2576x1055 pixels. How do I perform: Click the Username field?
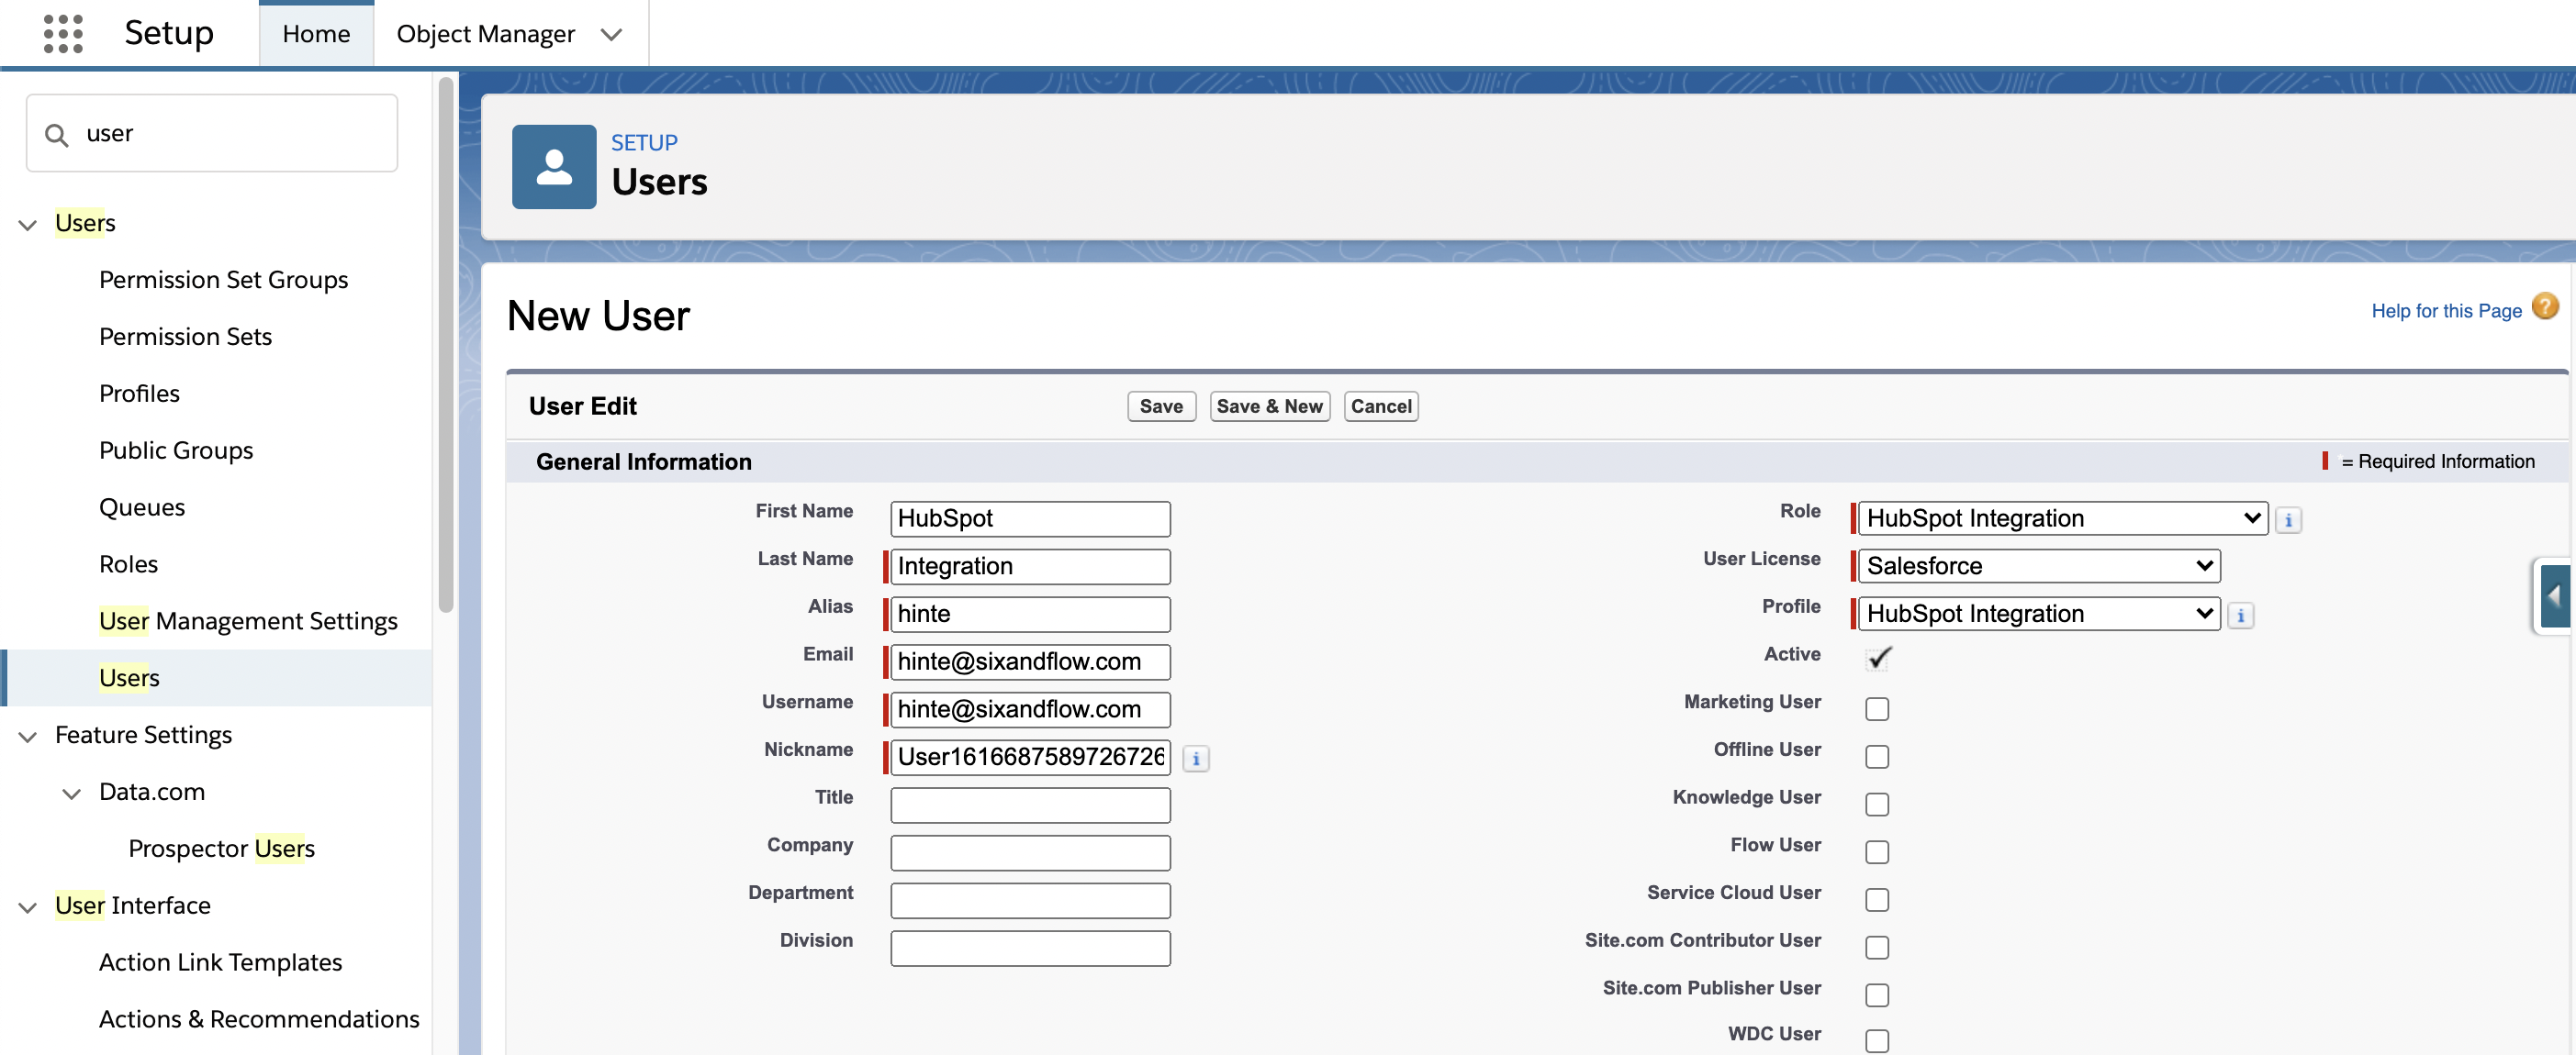click(1030, 710)
